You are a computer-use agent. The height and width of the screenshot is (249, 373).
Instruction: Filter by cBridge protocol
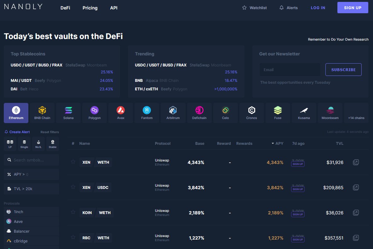[31, 241]
